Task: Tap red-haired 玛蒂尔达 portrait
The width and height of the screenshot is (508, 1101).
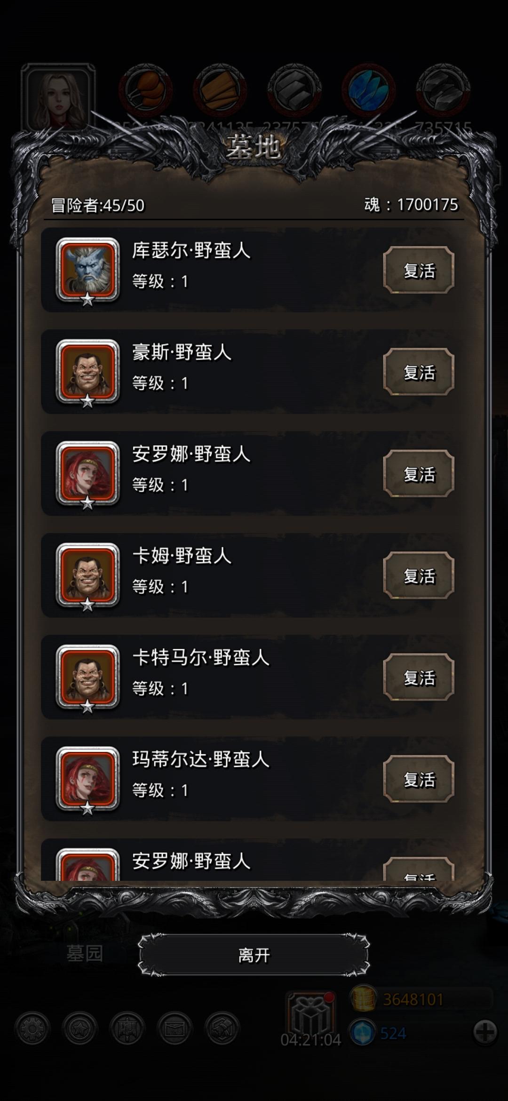Action: click(x=87, y=779)
